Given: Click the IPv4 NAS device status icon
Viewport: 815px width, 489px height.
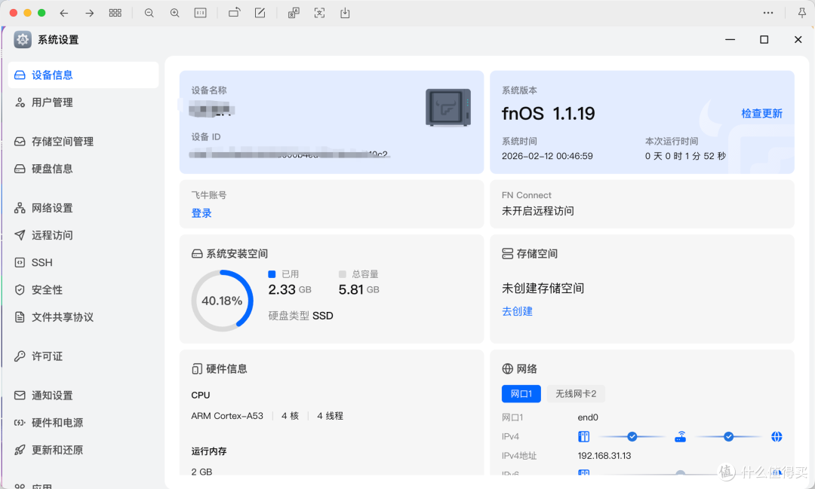Looking at the screenshot, I should [x=583, y=436].
